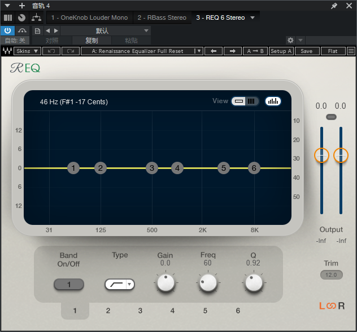357x332 pixels.
Task: Click the 自动: 关 automation button
Action: (x=15, y=41)
